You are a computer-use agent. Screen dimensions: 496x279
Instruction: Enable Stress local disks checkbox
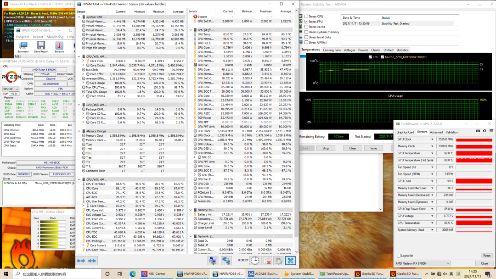point(306,37)
